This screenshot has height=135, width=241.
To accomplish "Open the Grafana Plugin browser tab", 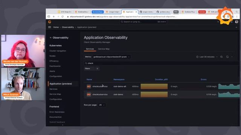I will [188, 12].
